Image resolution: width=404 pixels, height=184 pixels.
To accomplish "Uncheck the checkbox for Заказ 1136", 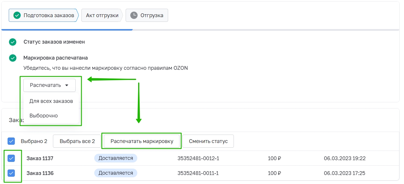I will point(11,173).
